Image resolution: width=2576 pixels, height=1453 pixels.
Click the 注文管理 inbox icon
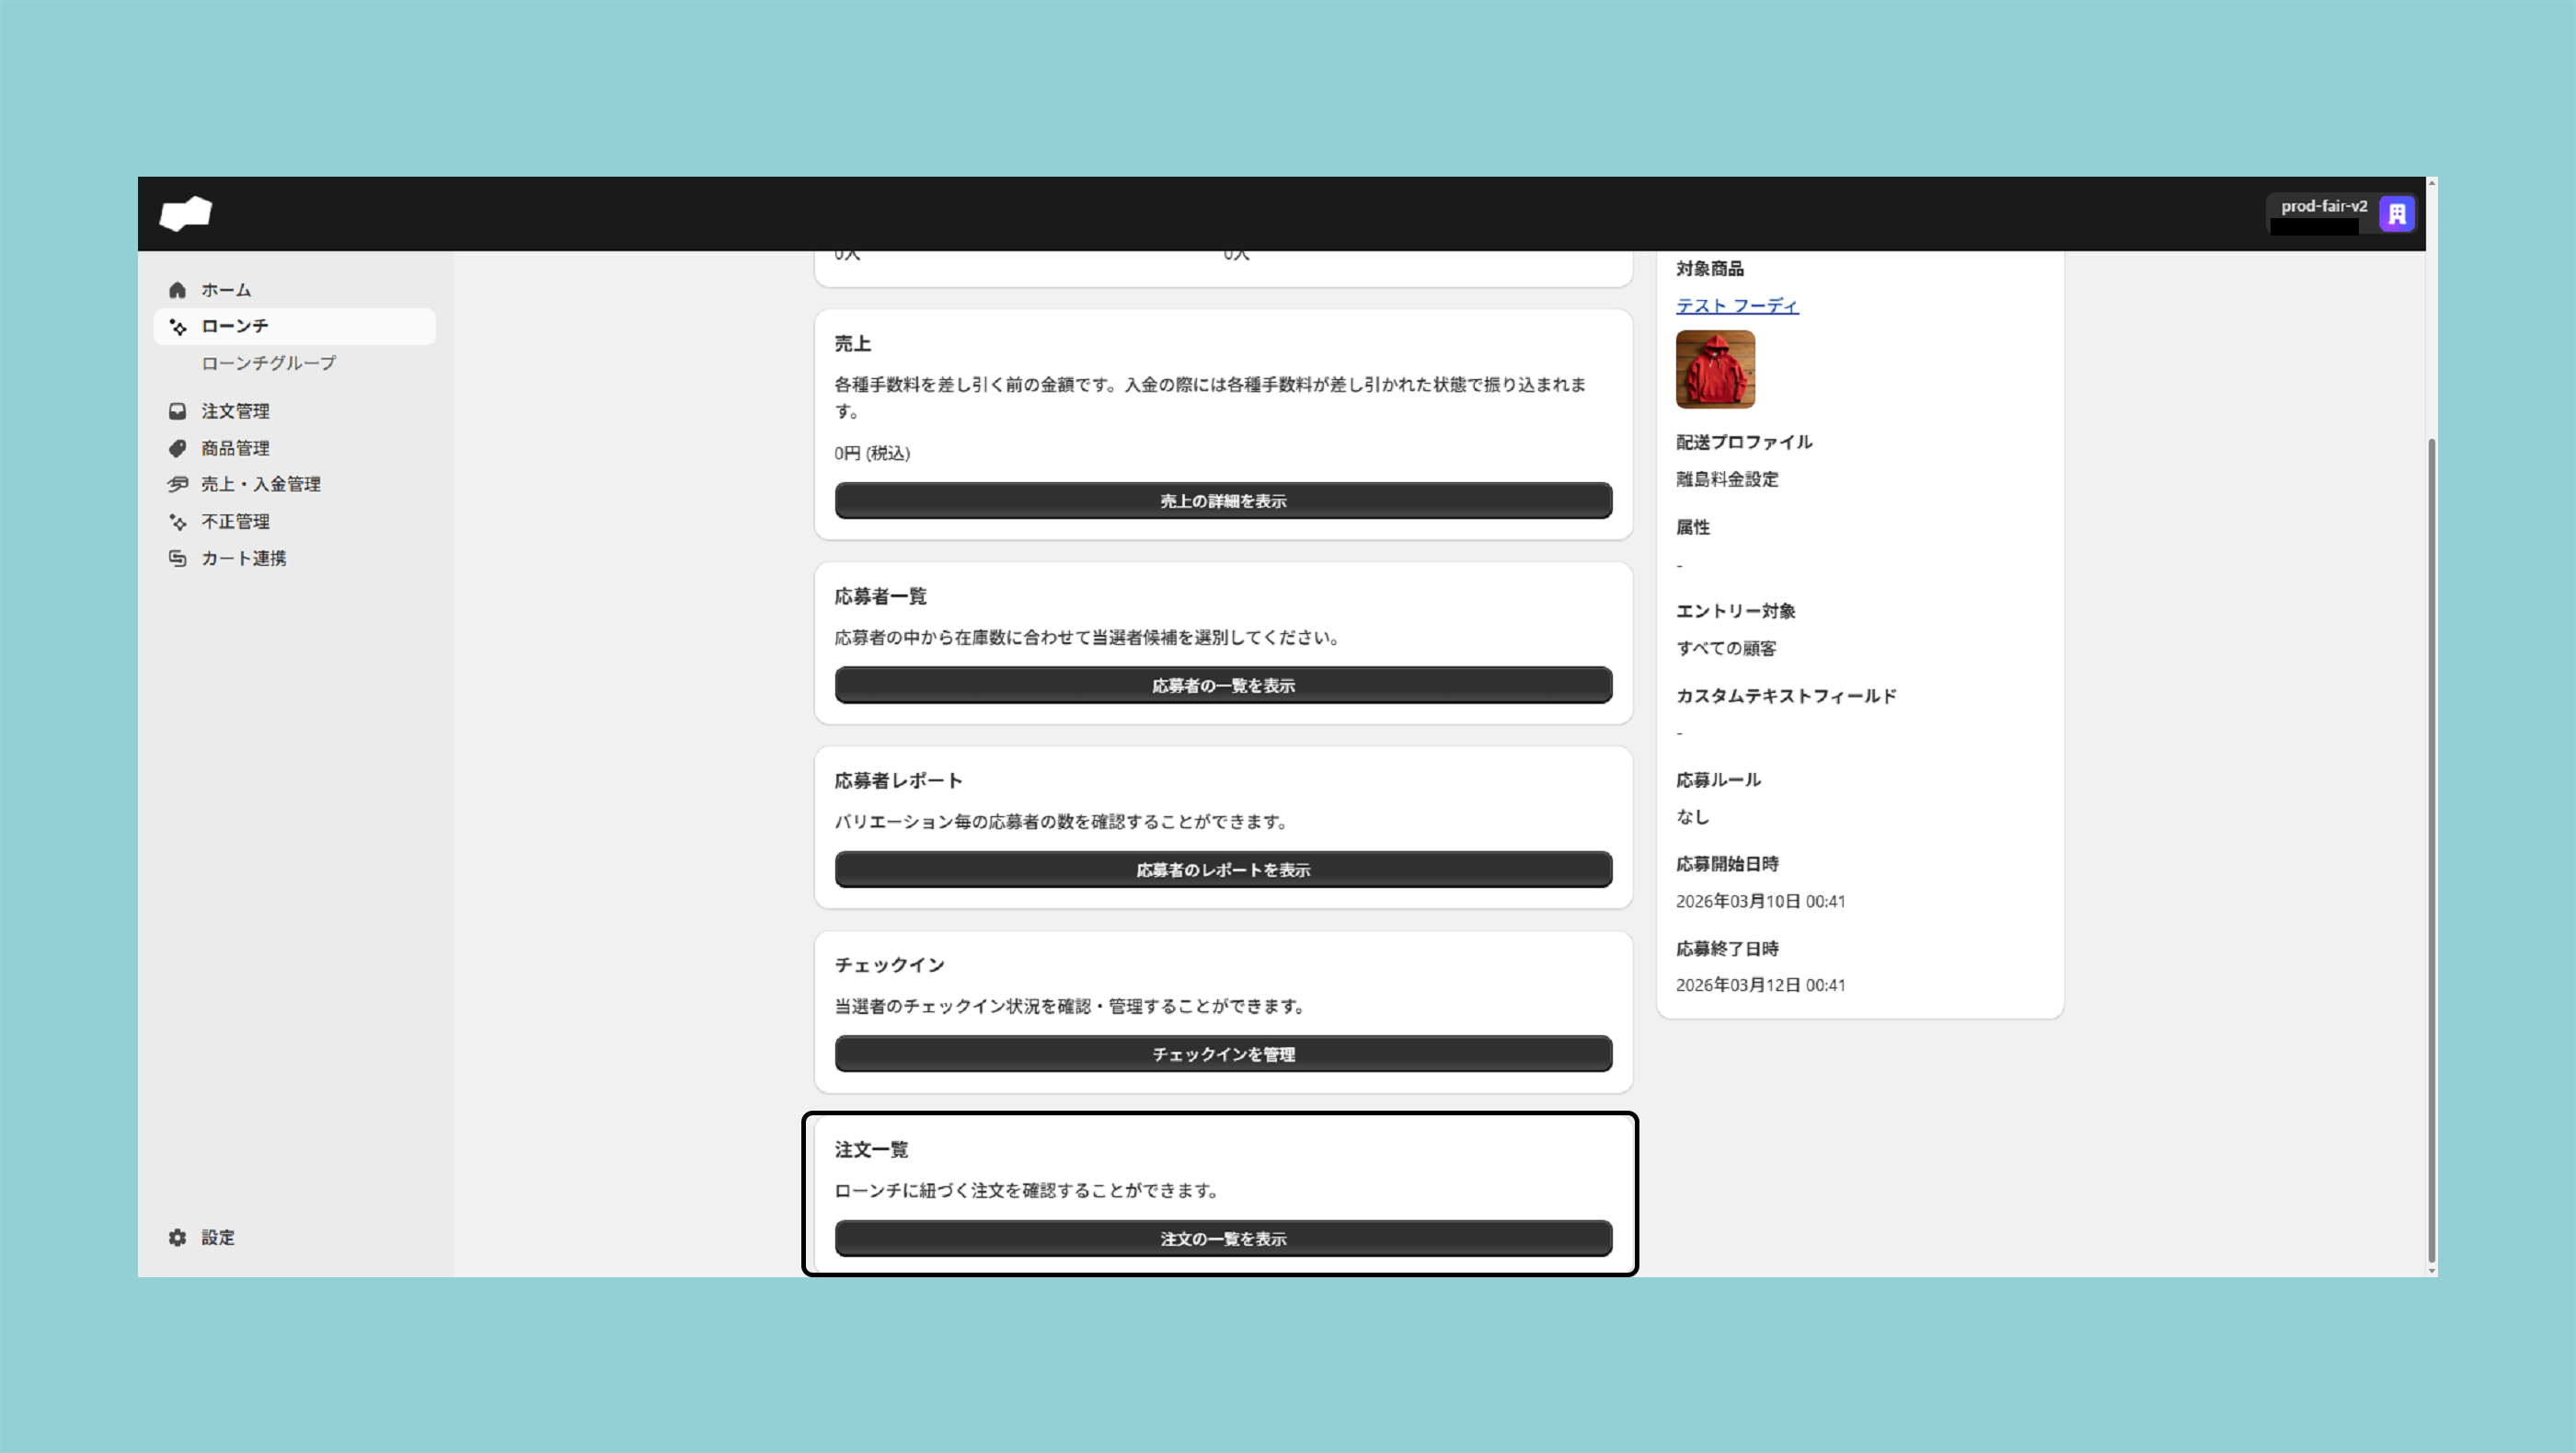178,411
